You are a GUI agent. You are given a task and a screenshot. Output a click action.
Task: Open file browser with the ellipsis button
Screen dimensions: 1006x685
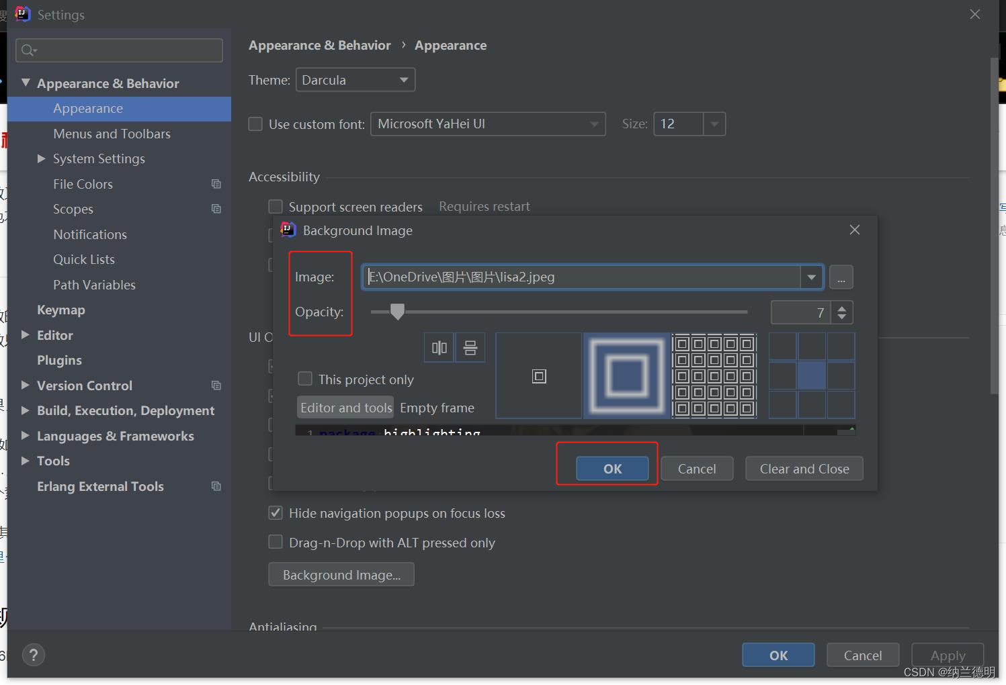(x=841, y=277)
